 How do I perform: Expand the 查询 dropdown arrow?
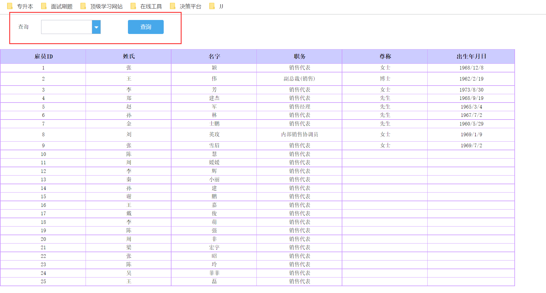96,27
